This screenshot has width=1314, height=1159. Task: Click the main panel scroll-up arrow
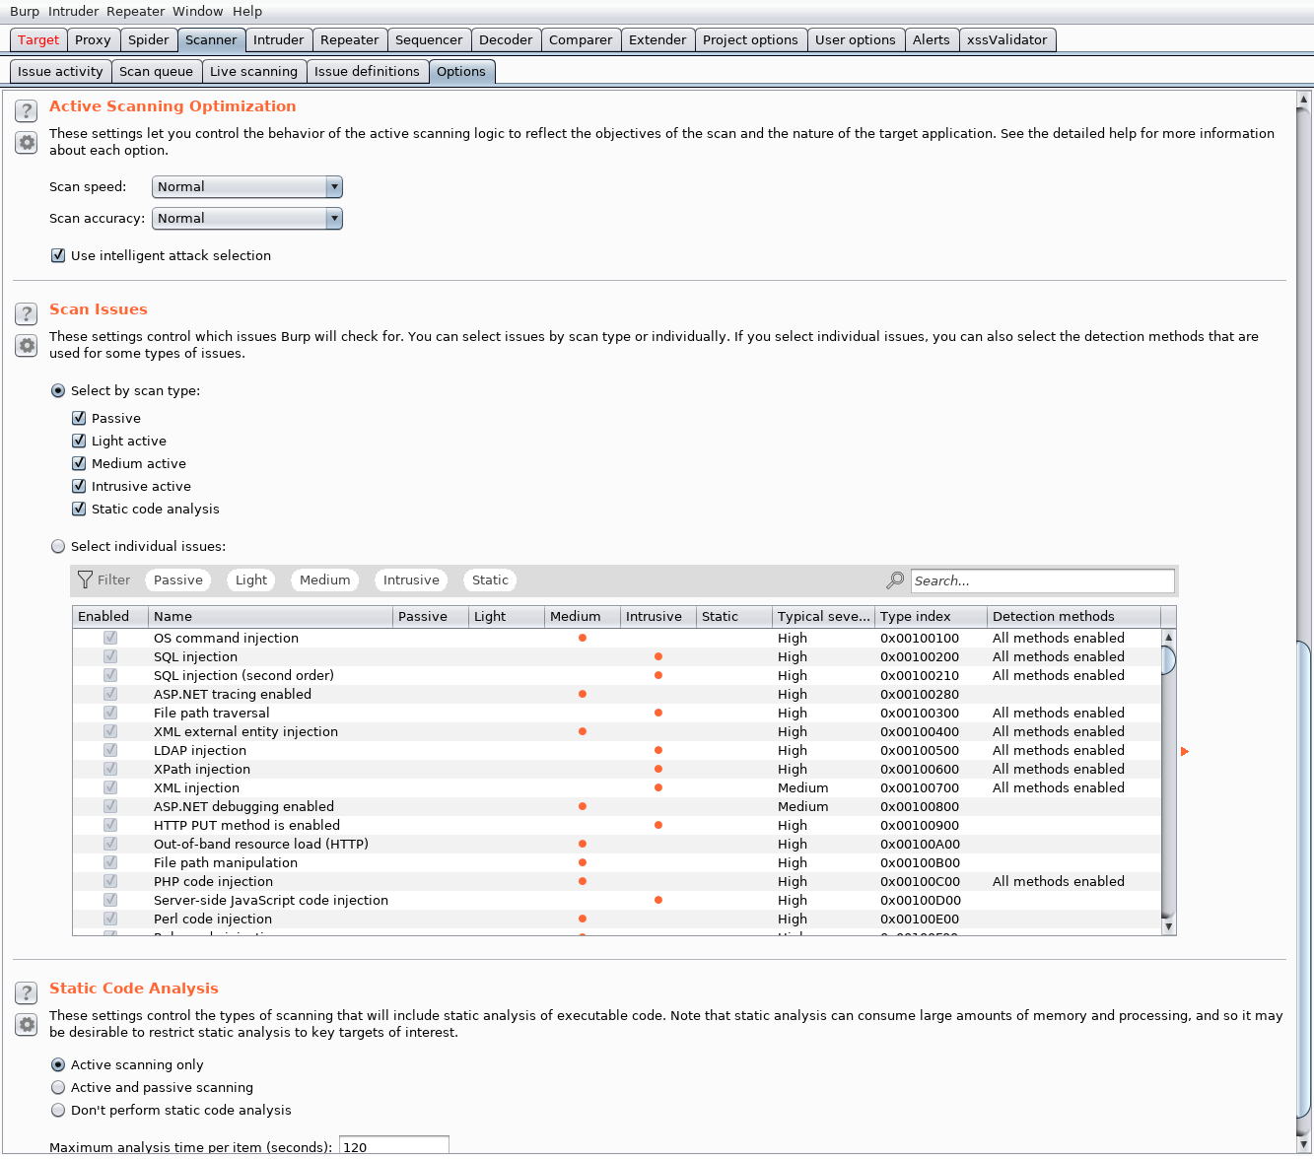[1304, 100]
